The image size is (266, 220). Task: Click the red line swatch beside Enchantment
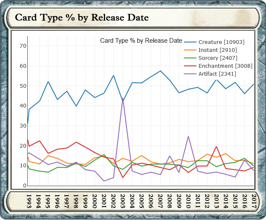tap(190, 66)
